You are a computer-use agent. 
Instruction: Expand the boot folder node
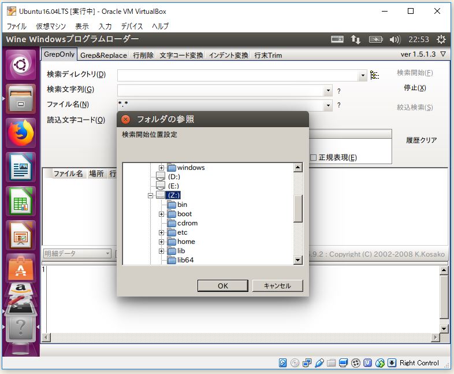click(x=162, y=214)
